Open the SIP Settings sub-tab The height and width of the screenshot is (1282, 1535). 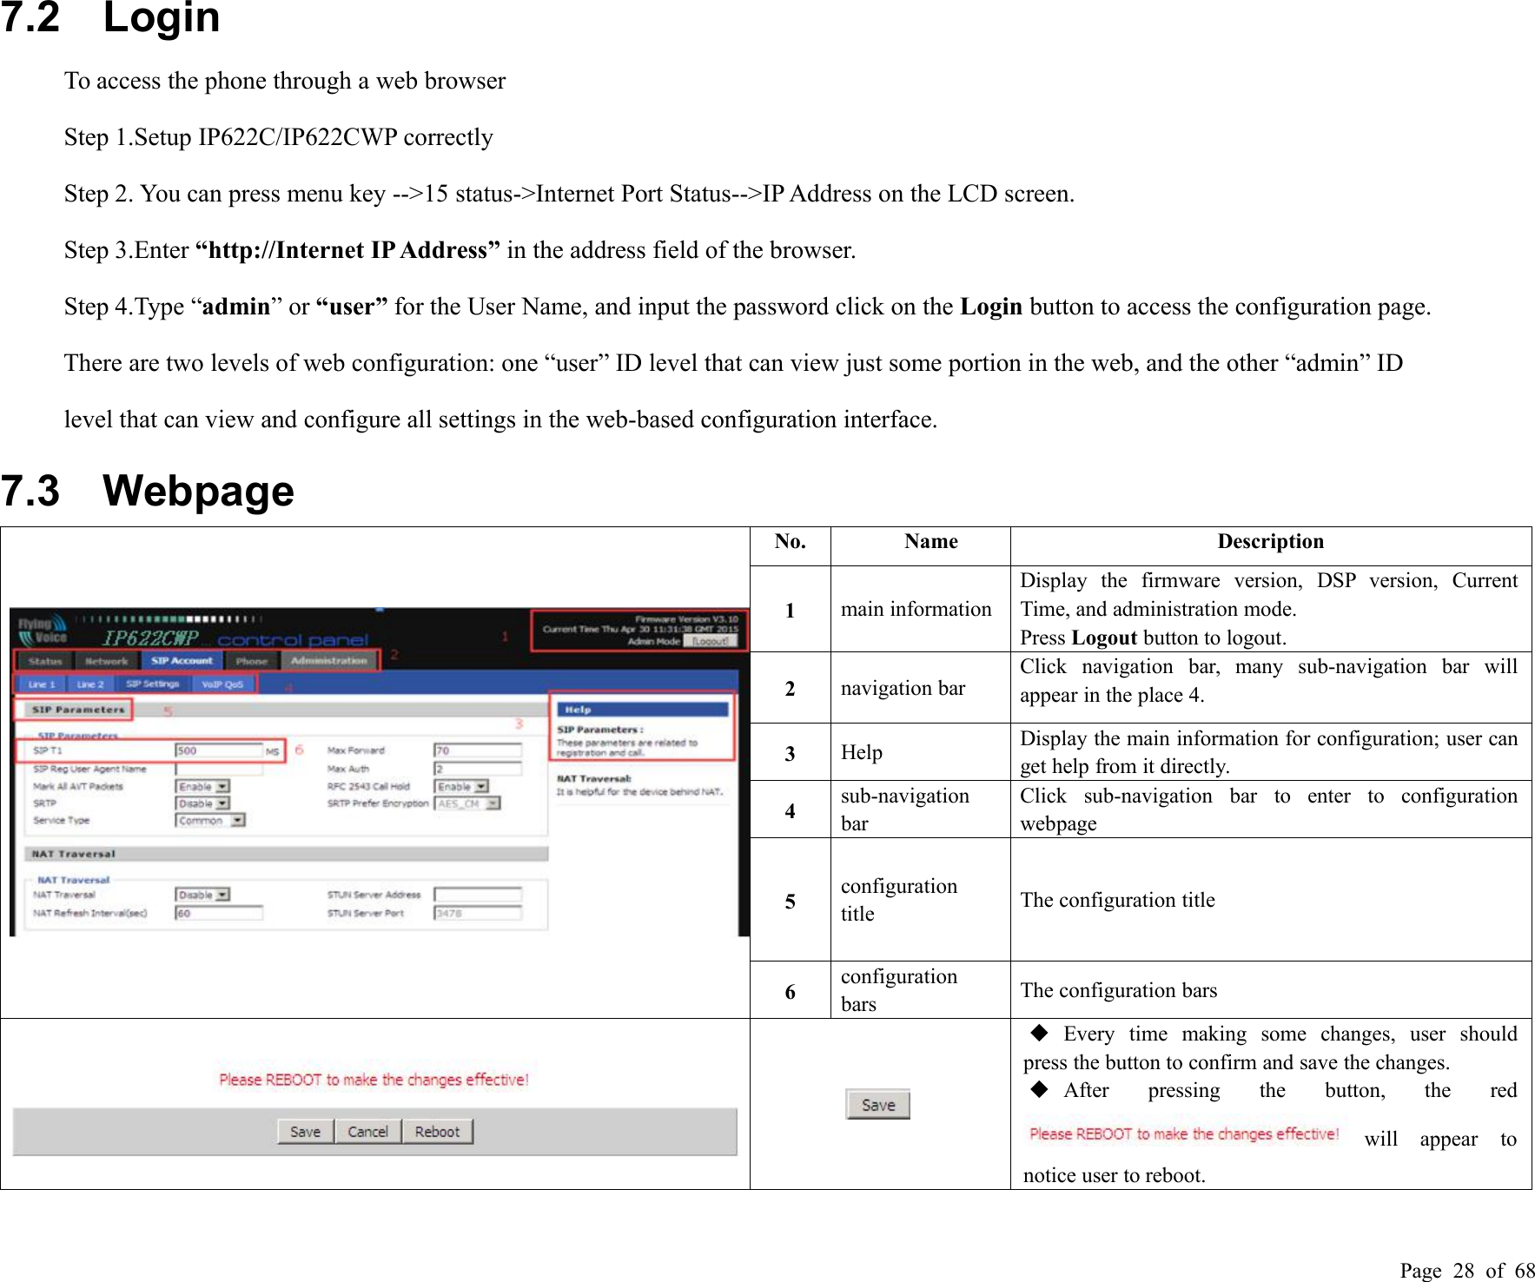point(153,684)
